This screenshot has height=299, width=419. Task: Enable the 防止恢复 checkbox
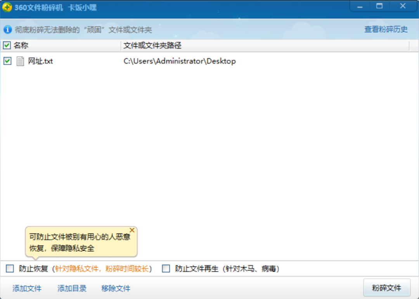pos(10,268)
